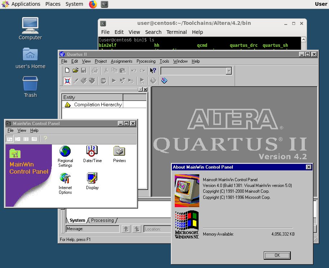Screen dimensions: 329x268
Task: Open the Printers applet
Action: click(119, 154)
